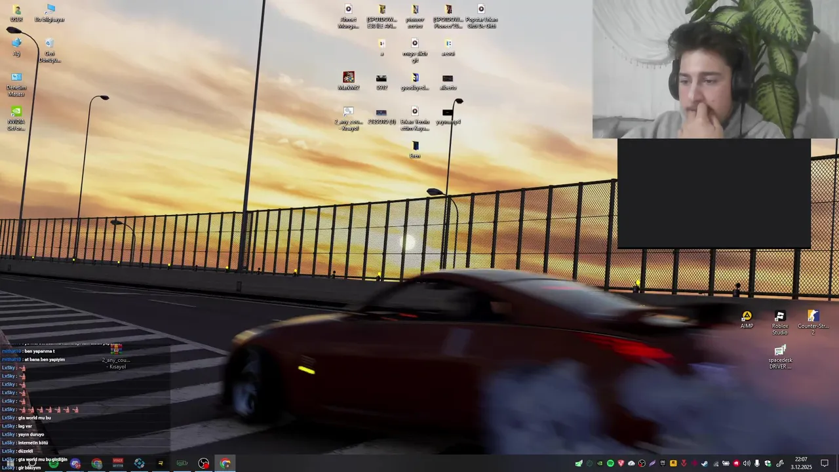Select the Ağ network desktop icon
Viewport: 839px width, 472px height.
click(x=16, y=47)
